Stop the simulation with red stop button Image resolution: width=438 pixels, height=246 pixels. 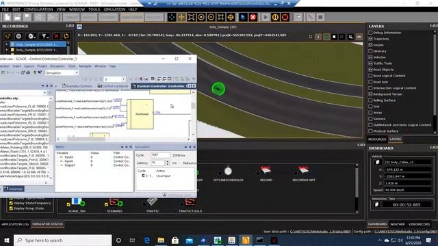[x=285, y=17]
